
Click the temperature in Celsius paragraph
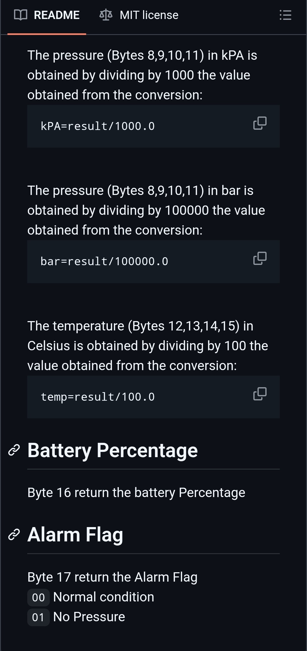[x=147, y=346]
